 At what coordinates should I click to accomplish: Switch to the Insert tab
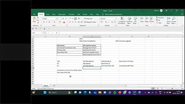47,14
